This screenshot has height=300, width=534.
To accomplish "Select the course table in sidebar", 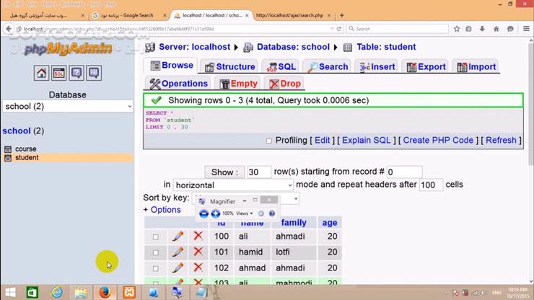I will (25, 149).
